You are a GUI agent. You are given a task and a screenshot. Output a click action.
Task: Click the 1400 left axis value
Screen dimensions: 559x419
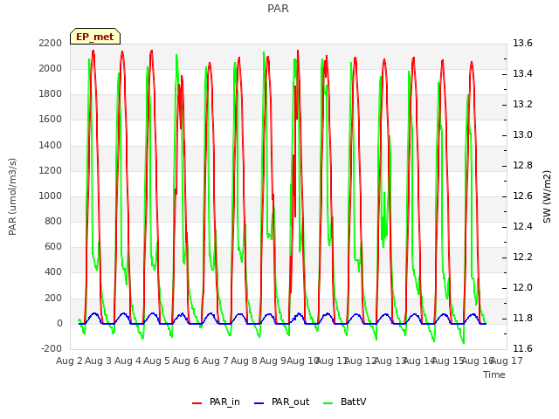tap(51, 145)
